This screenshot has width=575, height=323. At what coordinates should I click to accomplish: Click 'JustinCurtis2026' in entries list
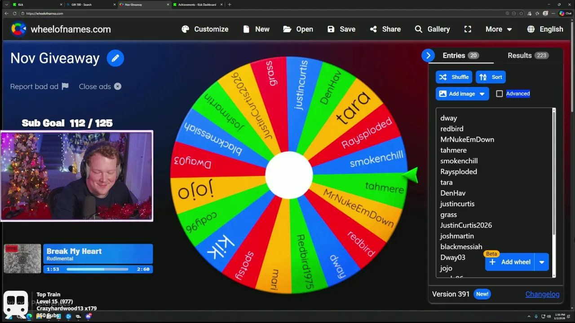pos(466,225)
